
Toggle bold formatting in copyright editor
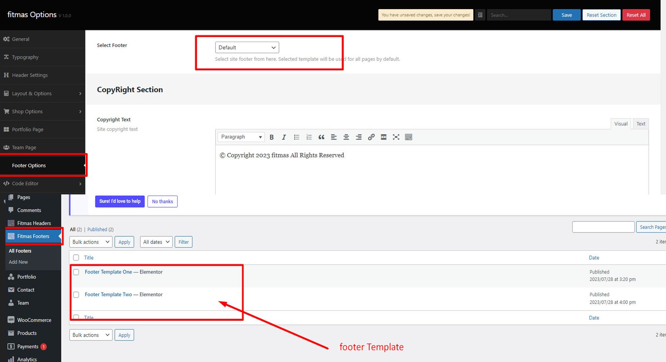tap(271, 137)
